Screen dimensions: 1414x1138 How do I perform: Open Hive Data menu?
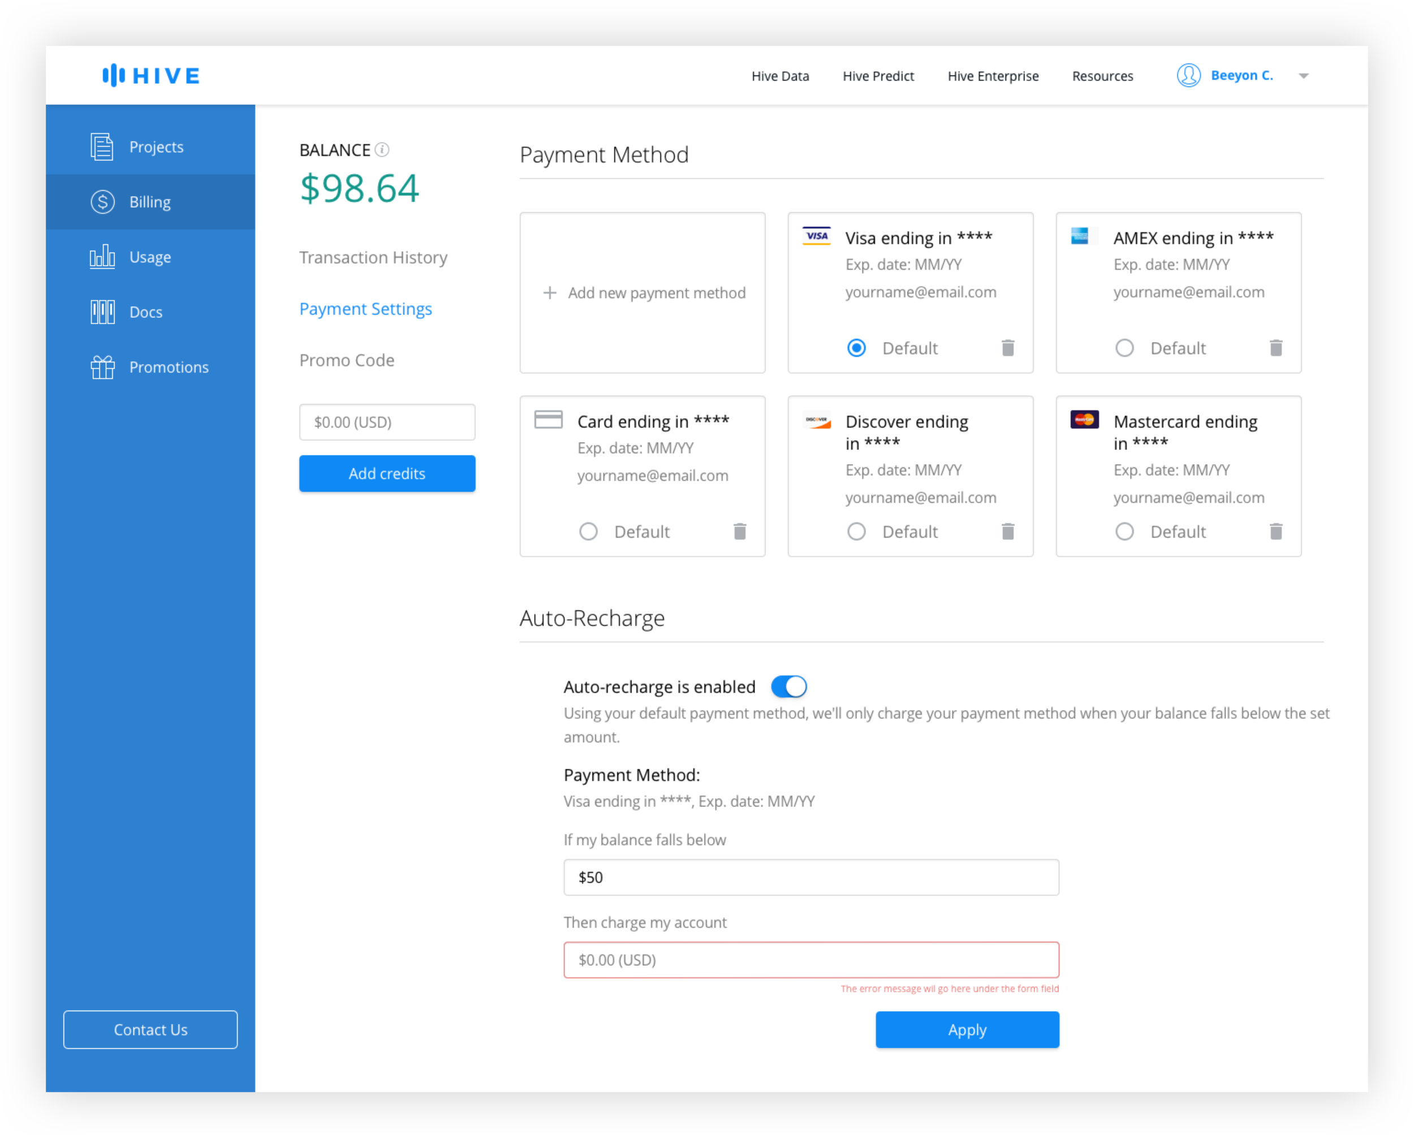(x=780, y=76)
